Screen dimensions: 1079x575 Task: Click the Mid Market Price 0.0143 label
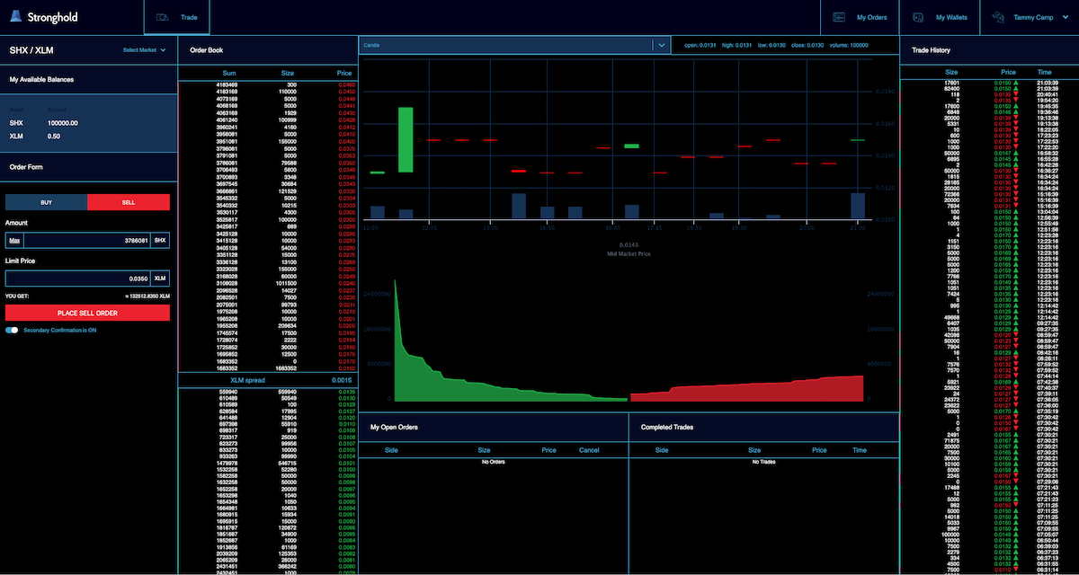click(629, 249)
